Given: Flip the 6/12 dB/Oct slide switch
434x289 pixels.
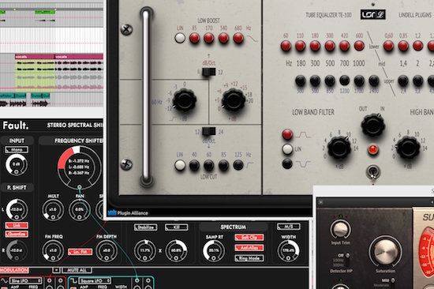Looking at the screenshot, I should coord(208,72).
